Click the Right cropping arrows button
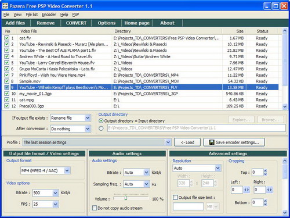Image resolution: width=290 pixels, height=218 pixels. [269, 190]
